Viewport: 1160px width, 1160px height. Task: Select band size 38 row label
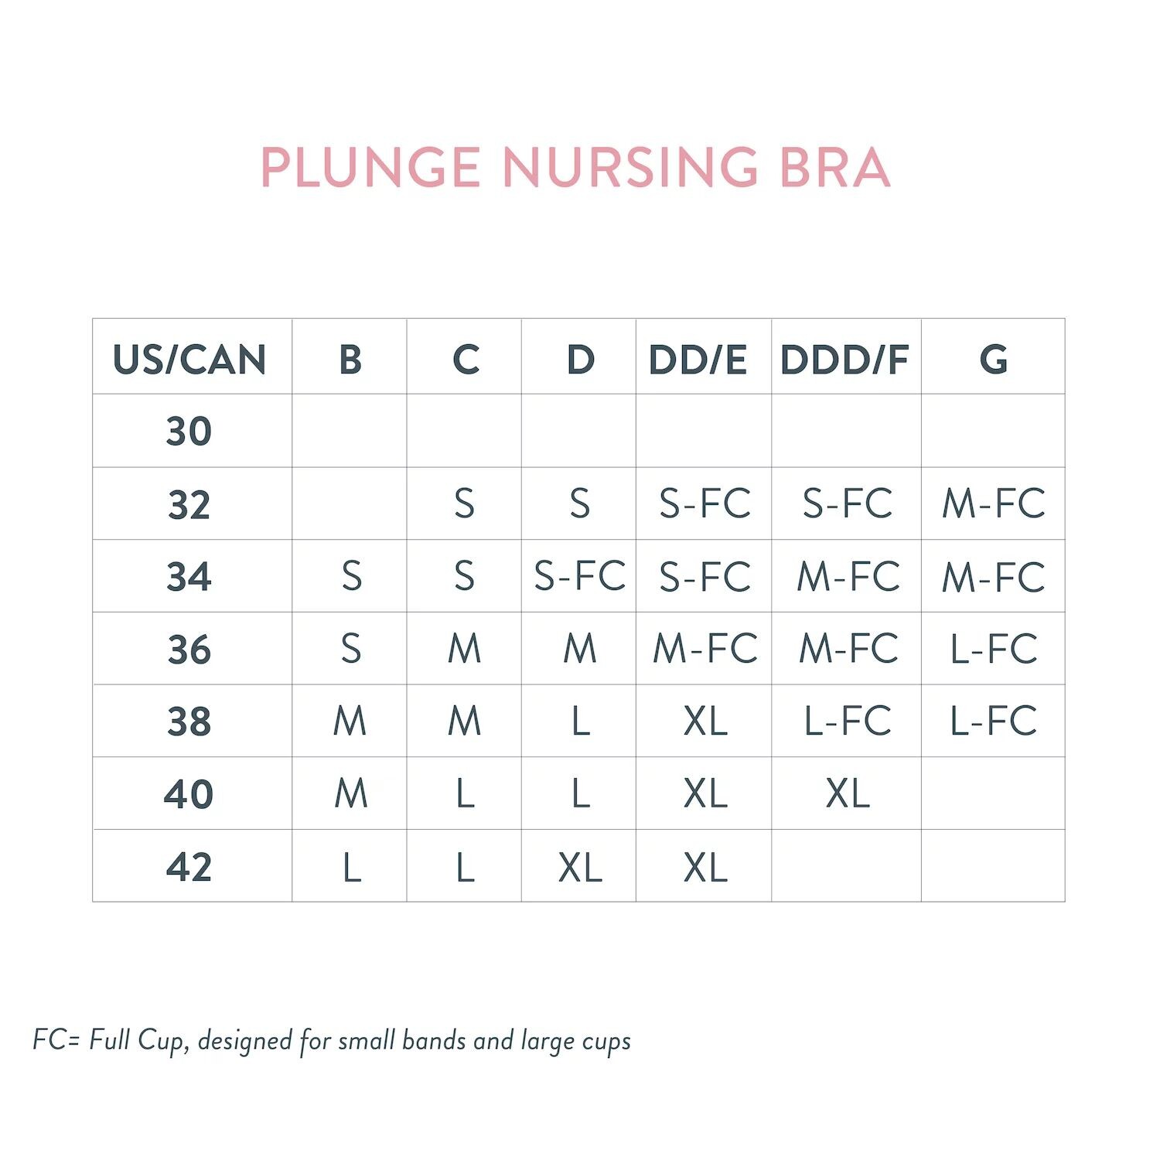tap(189, 722)
